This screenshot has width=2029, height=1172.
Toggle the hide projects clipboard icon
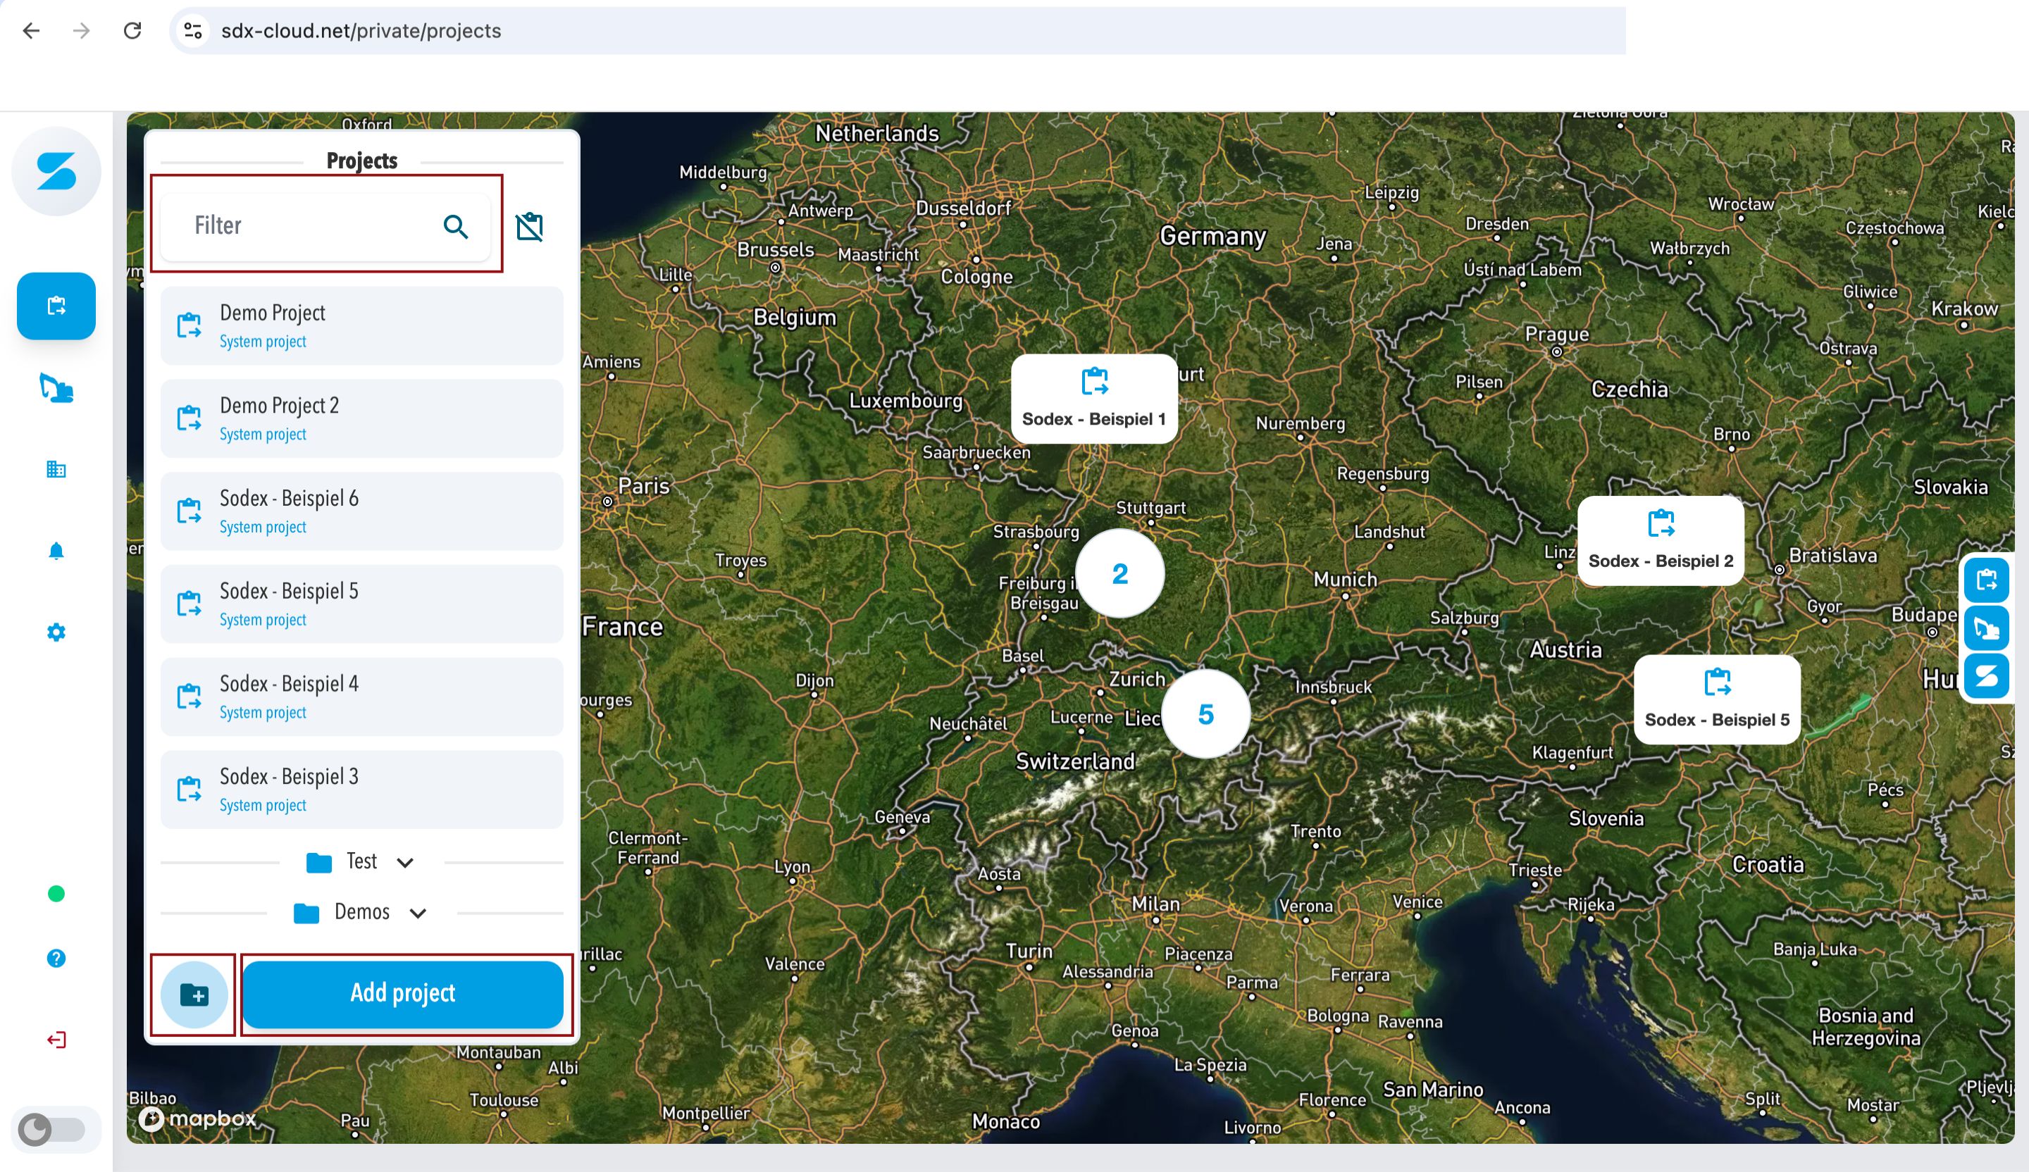[x=529, y=226]
